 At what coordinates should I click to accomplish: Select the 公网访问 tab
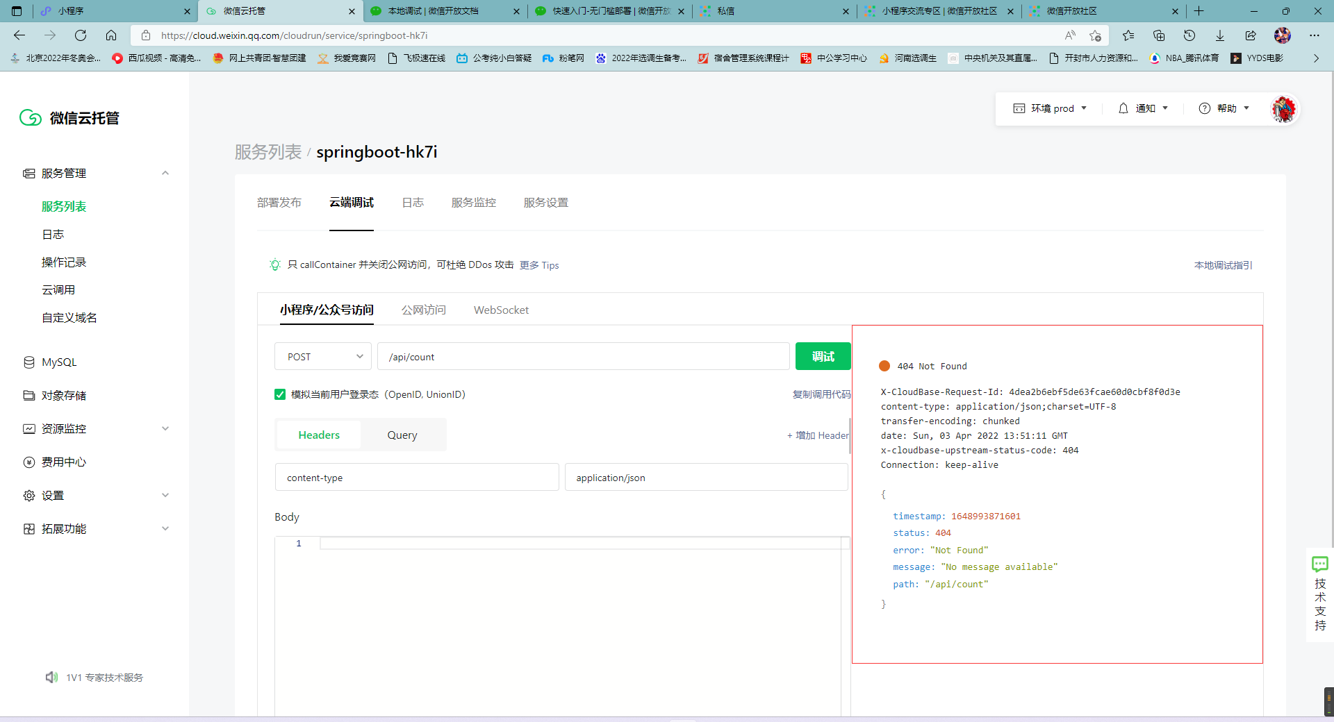coord(424,310)
